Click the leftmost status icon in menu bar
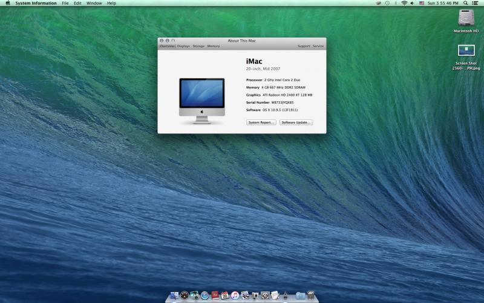 (379, 3)
